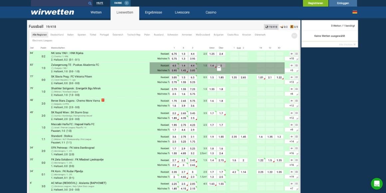The width and height of the screenshot is (386, 193).
Task: Open stats list icon for Shakhter Soligorsk match
Action: tap(296, 89)
